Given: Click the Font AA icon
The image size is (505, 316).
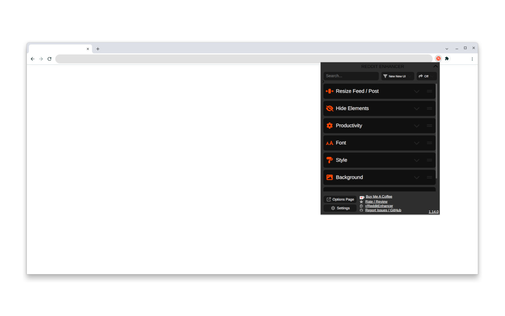Looking at the screenshot, I should tap(329, 143).
